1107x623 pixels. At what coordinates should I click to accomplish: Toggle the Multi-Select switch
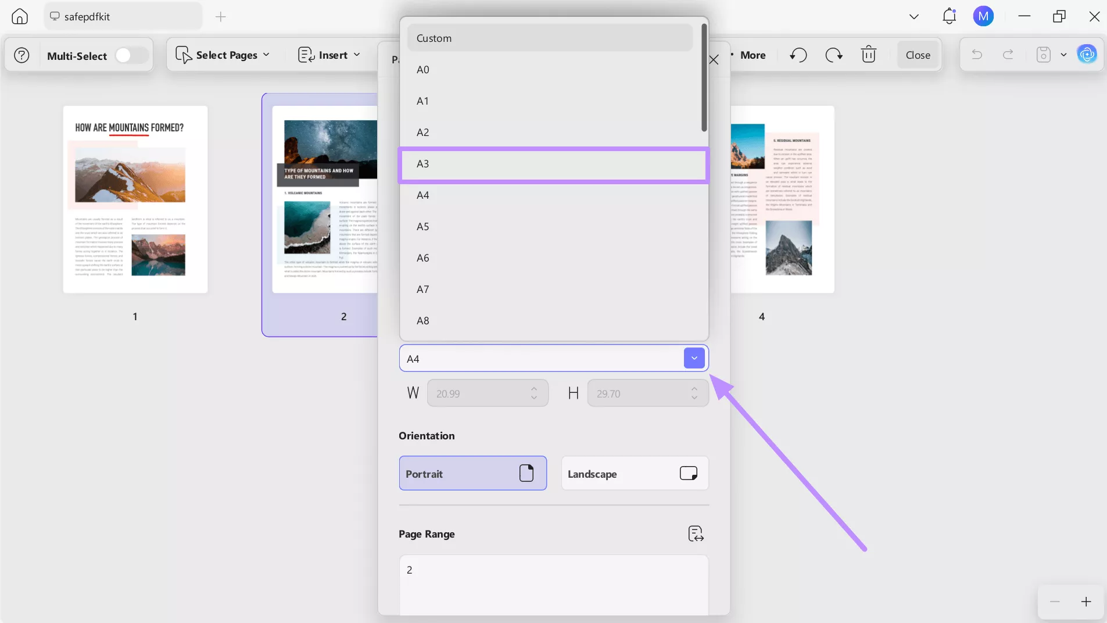(131, 55)
